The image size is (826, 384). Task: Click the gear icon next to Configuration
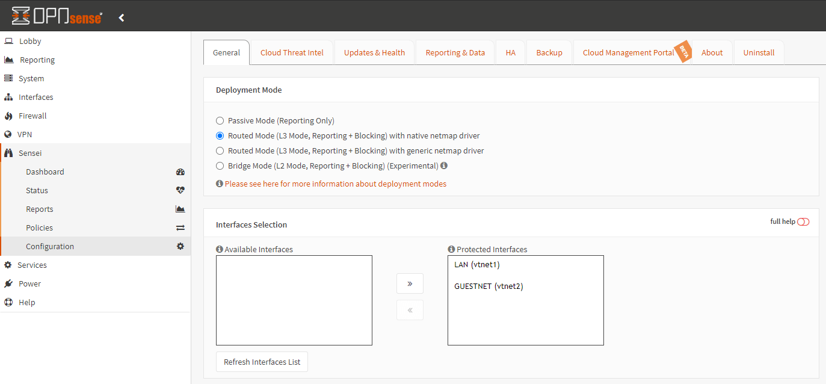[x=180, y=246]
